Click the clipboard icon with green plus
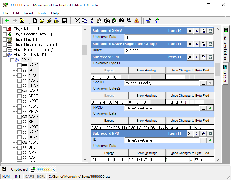 [107, 21]
